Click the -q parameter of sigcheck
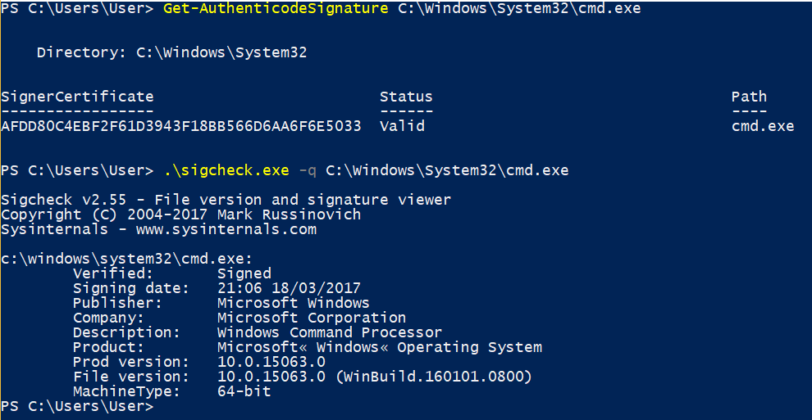The width and height of the screenshot is (812, 420). (307, 170)
